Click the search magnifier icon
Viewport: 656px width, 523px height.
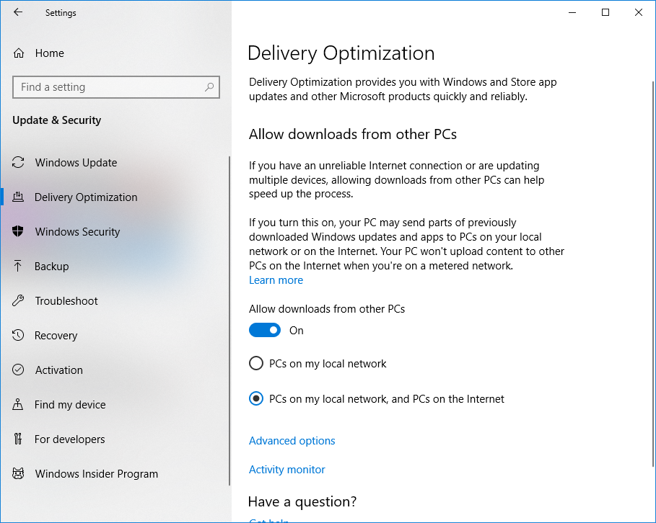[x=209, y=87]
